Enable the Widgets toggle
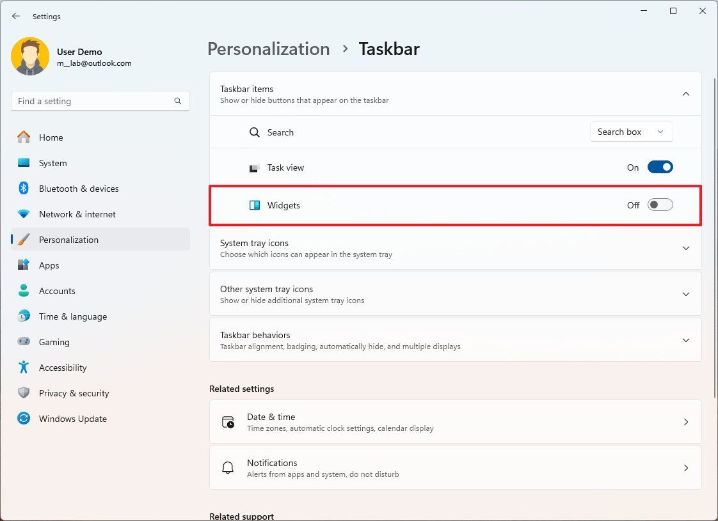The height and width of the screenshot is (521, 718). [x=660, y=205]
